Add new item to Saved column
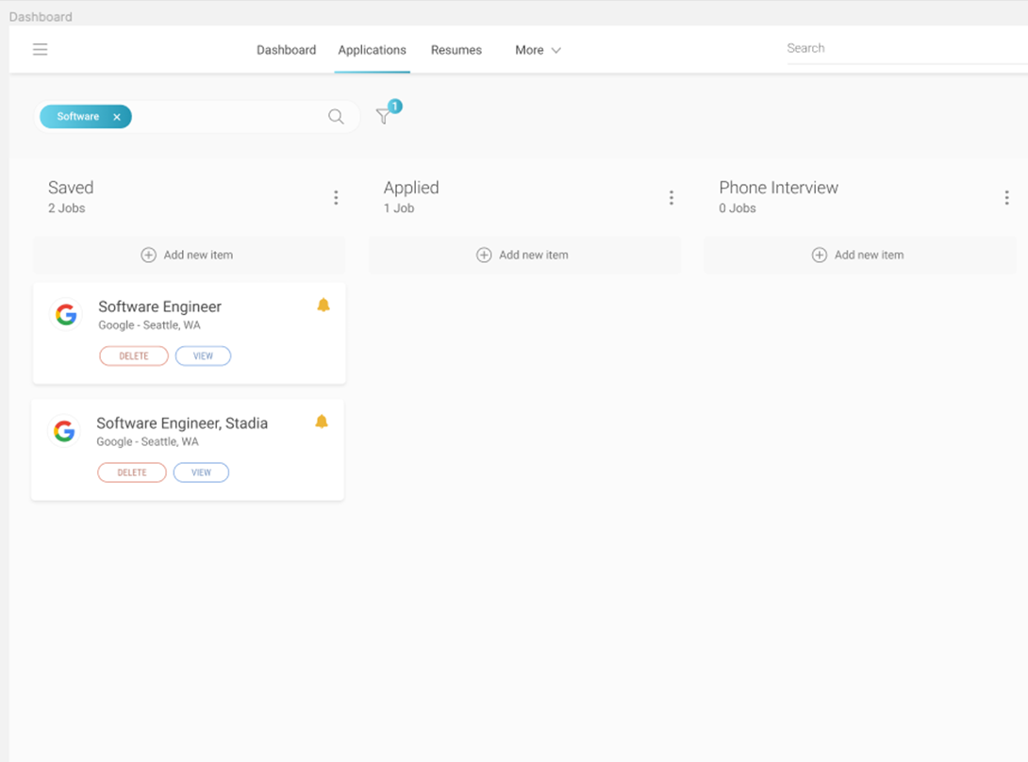The width and height of the screenshot is (1028, 762). [188, 255]
